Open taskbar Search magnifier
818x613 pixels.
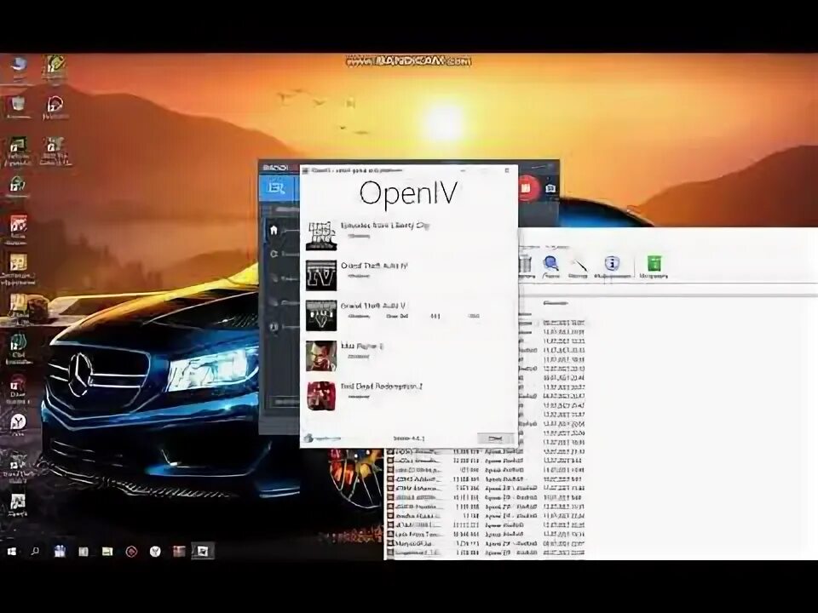[35, 551]
